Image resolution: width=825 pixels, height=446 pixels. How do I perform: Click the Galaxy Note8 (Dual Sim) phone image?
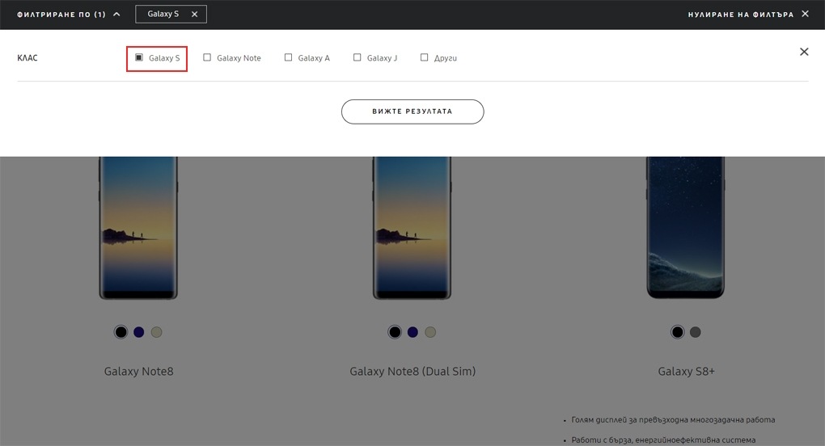(412, 228)
